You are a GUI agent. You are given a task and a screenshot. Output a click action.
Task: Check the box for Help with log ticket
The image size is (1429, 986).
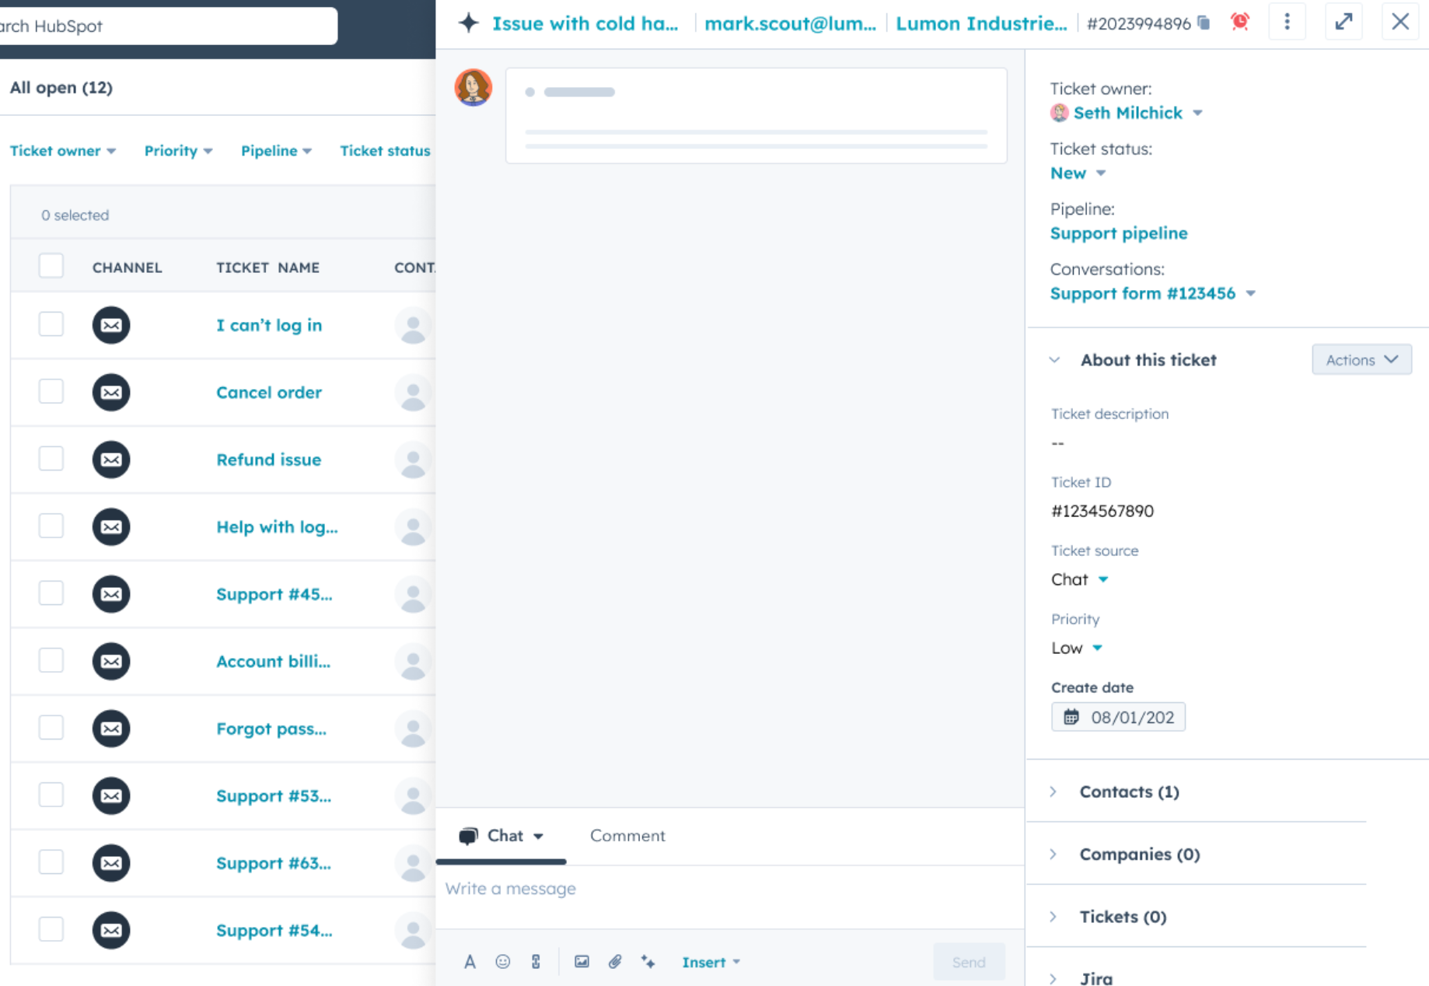(x=51, y=526)
